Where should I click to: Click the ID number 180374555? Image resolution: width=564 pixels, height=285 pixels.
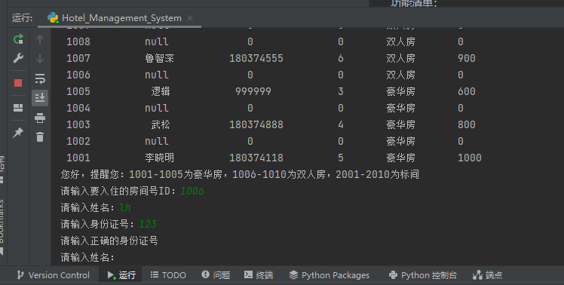coord(256,58)
